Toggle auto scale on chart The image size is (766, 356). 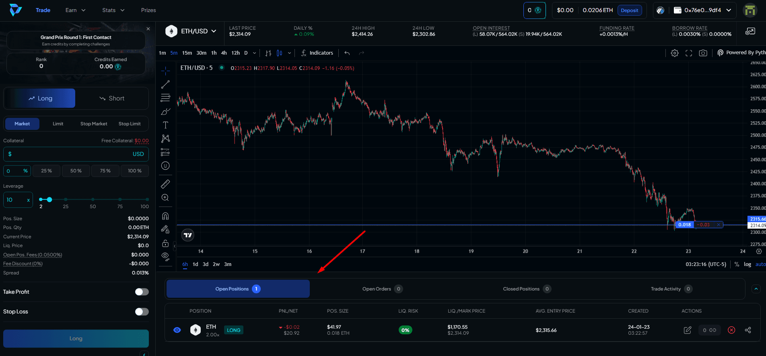[x=760, y=264]
